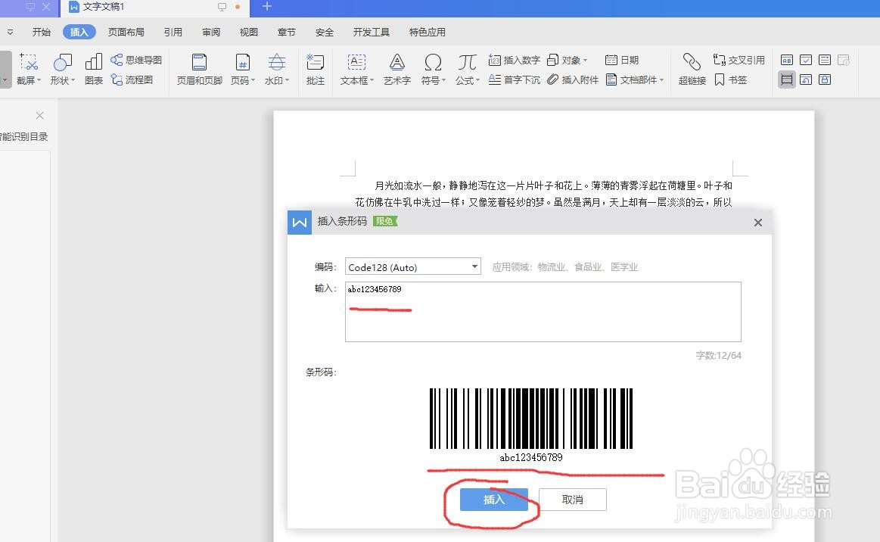
Task: Open the 开发工具 tab
Action: coord(371,32)
